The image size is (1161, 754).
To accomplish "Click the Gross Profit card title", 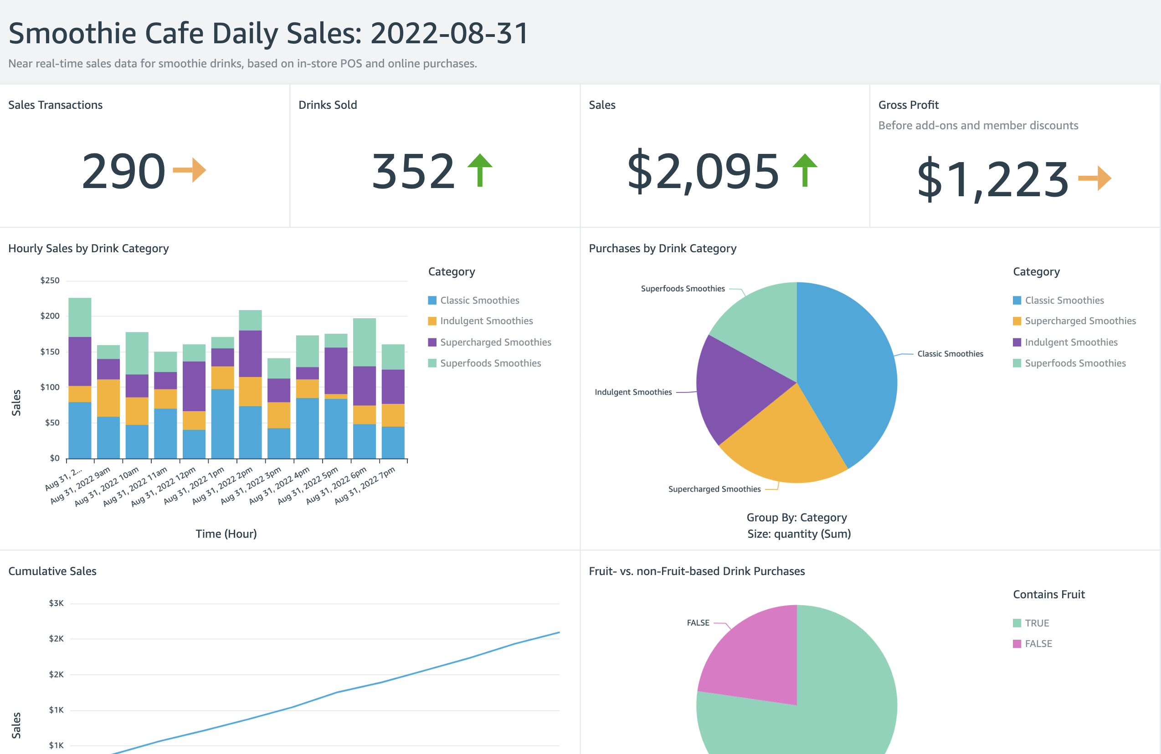I will [x=908, y=105].
